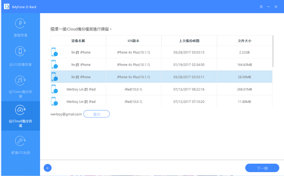284x176 pixels.
Task: Close the D-Back window
Action: pos(276,7)
